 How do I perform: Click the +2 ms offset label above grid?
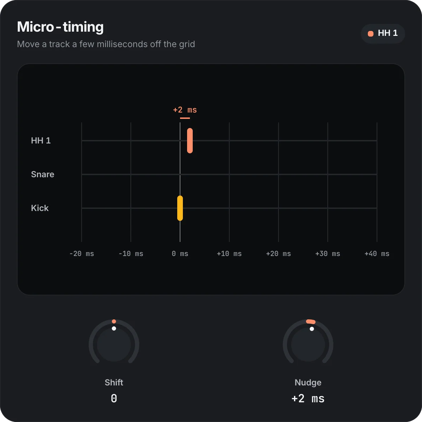click(185, 110)
